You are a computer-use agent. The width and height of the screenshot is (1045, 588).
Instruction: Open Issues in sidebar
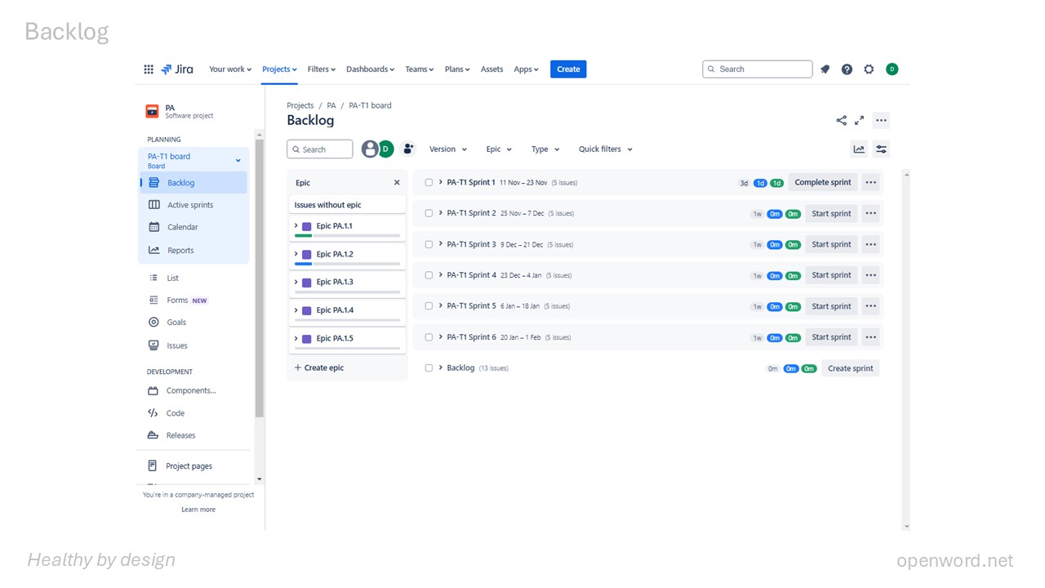193,345
